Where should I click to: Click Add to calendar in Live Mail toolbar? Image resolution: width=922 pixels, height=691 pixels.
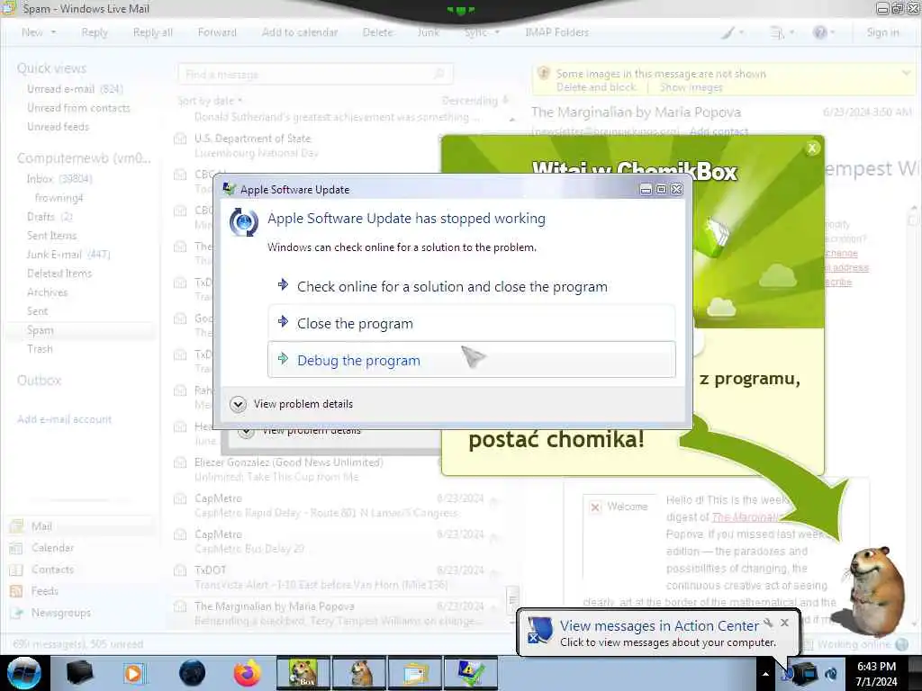click(x=300, y=32)
